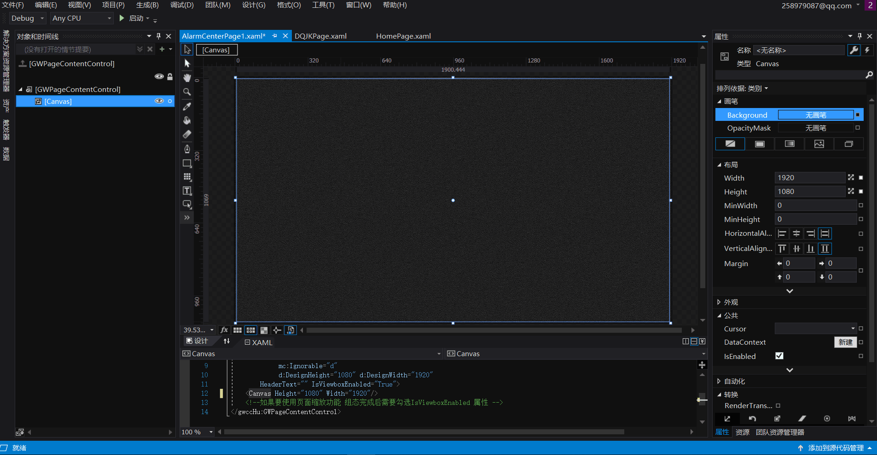Click the Background brush value field
Viewport: 877px width, 455px height.
(815, 115)
